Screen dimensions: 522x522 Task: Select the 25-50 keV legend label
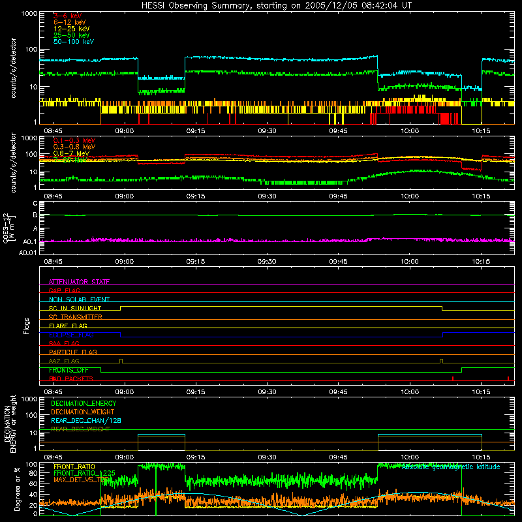72,35
